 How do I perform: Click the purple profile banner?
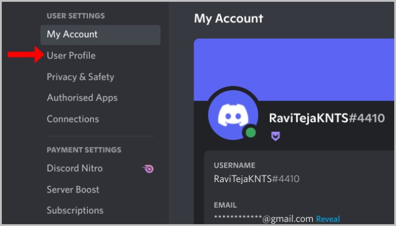click(294, 70)
